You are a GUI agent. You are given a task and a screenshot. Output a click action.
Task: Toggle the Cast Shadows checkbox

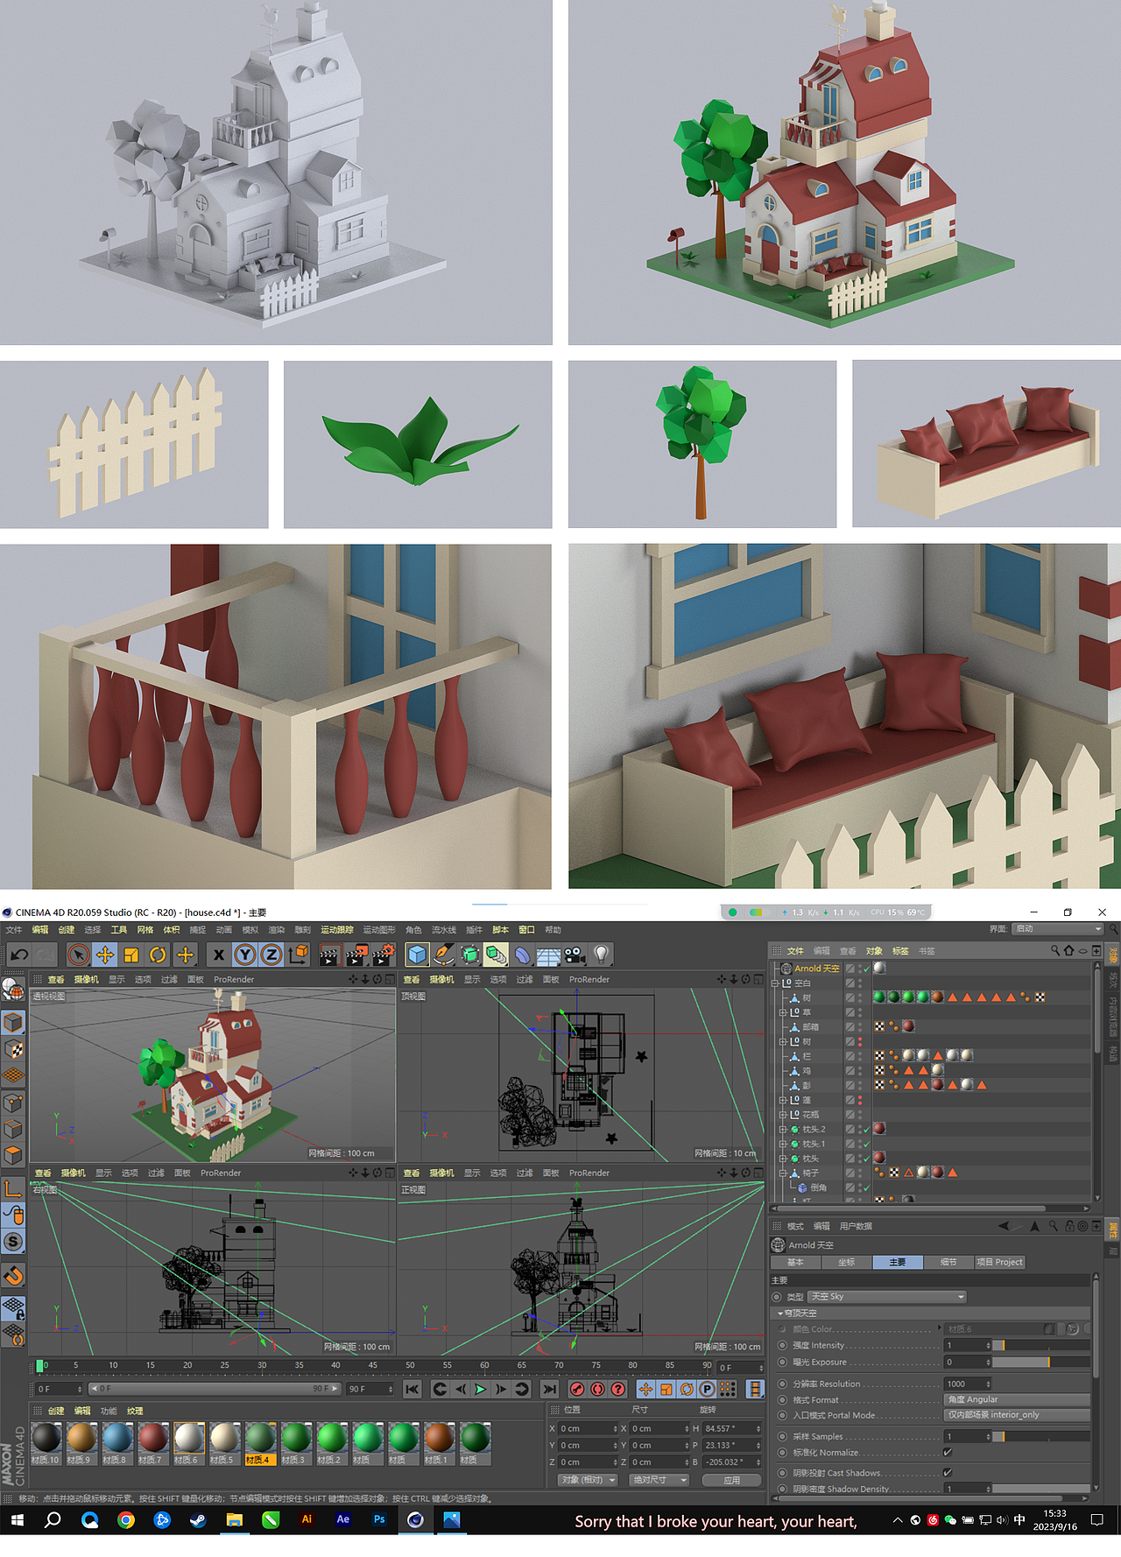click(948, 1472)
